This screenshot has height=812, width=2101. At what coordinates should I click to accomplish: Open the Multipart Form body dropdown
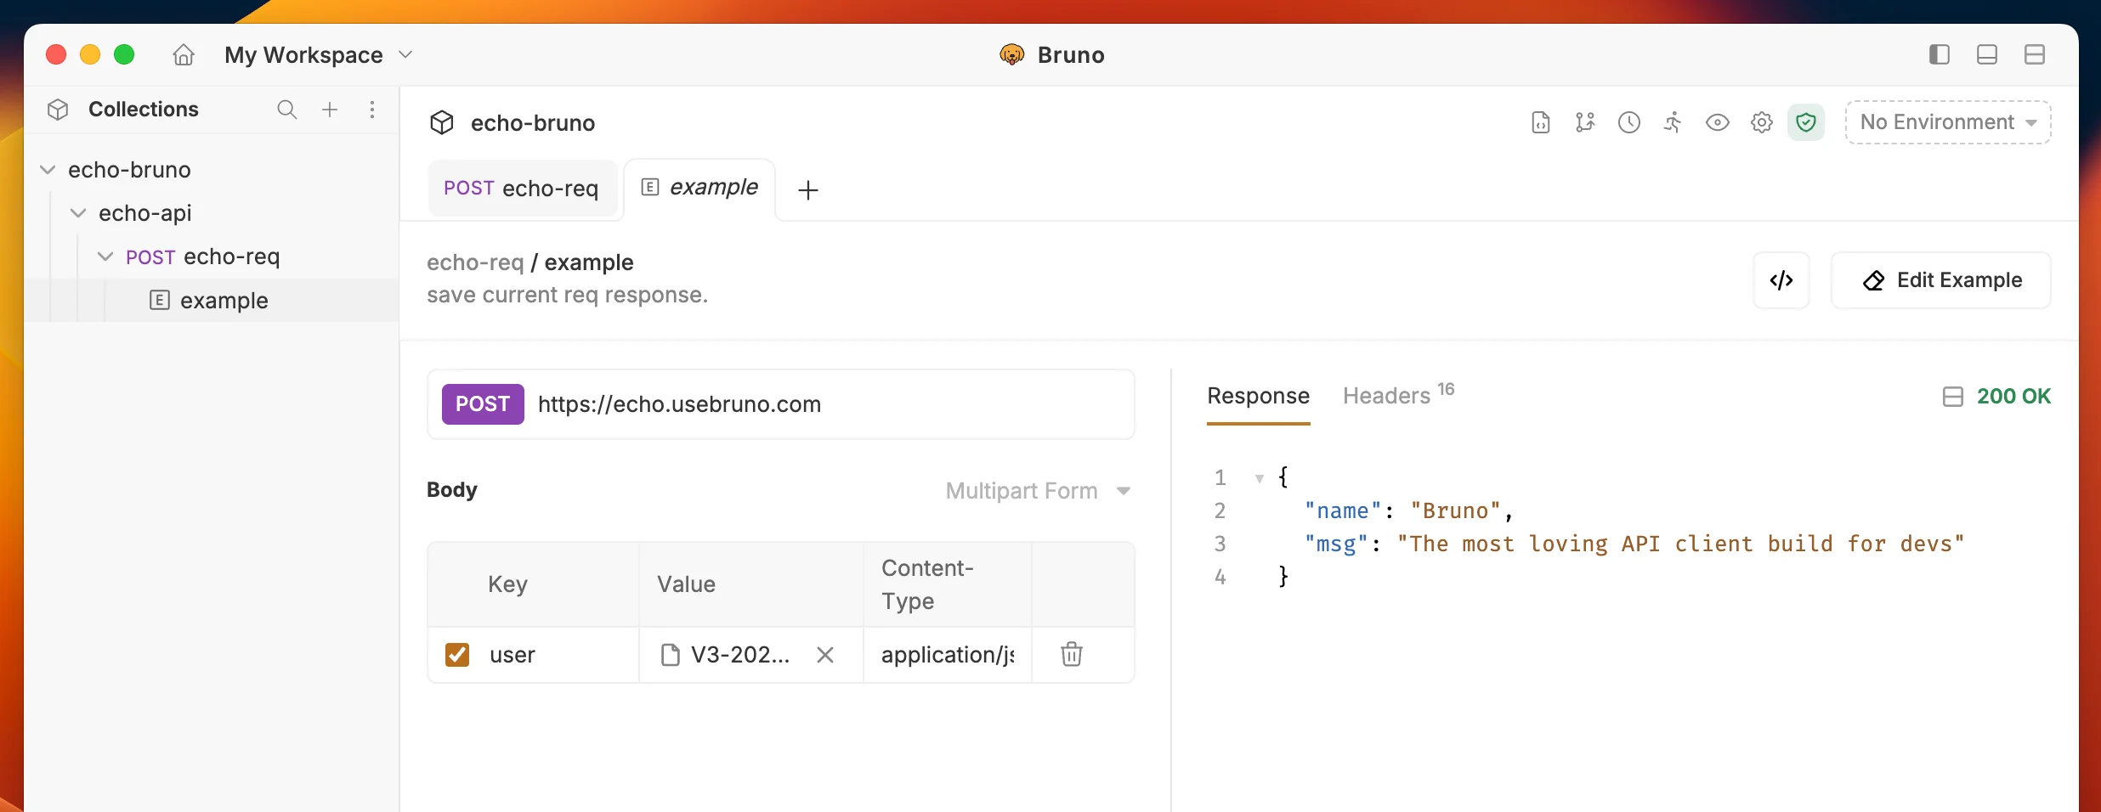(x=1038, y=491)
